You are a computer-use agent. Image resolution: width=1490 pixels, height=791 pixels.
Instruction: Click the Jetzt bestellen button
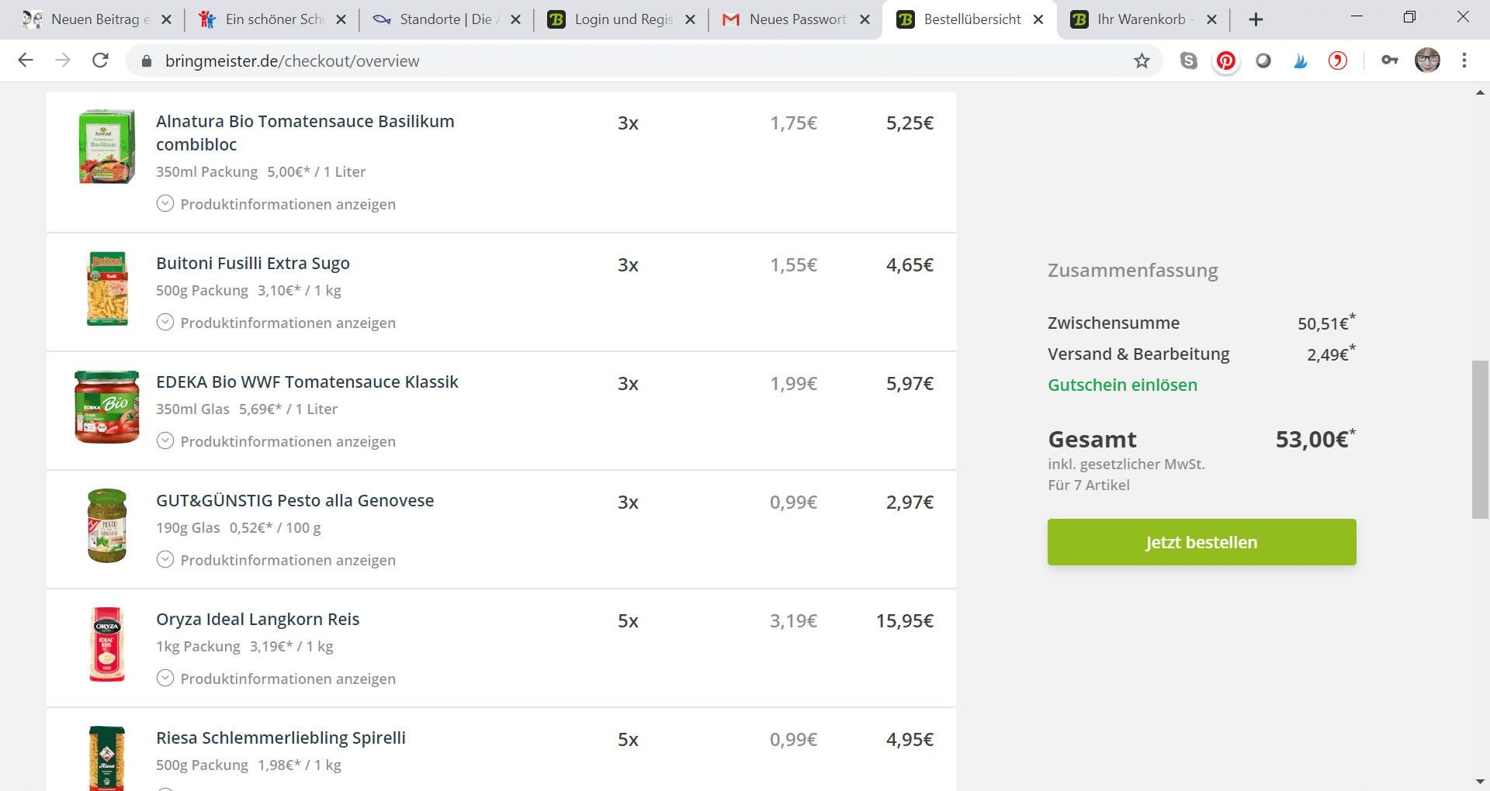pos(1201,542)
